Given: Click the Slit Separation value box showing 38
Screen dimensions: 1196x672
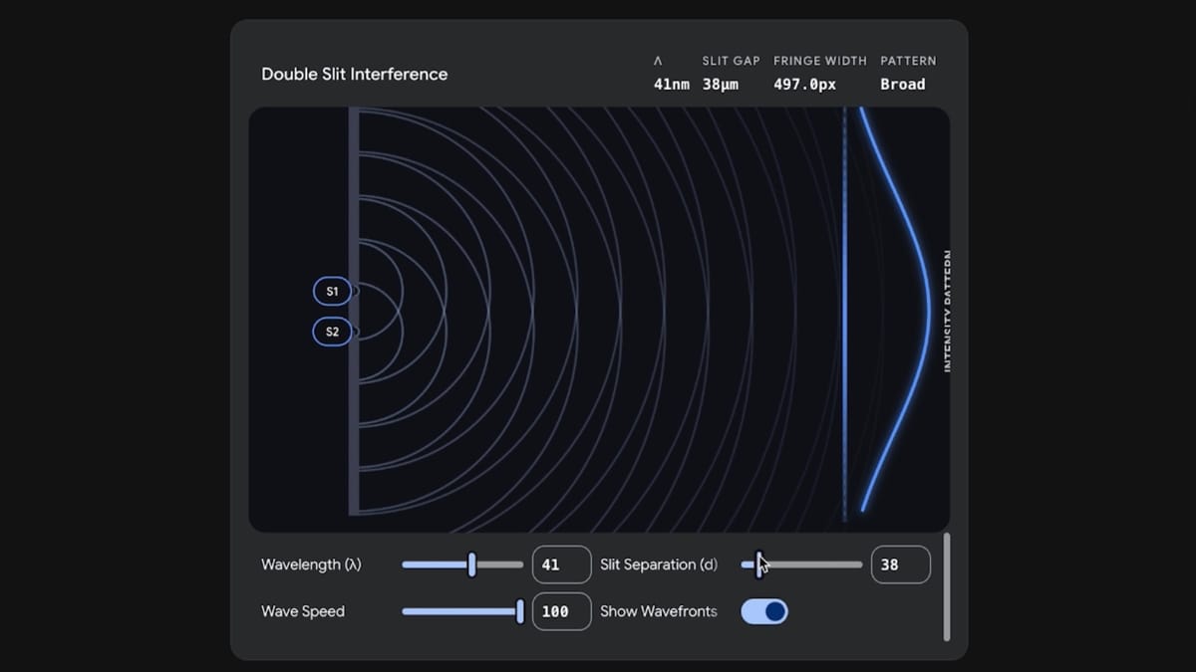Looking at the screenshot, I should click(x=900, y=564).
